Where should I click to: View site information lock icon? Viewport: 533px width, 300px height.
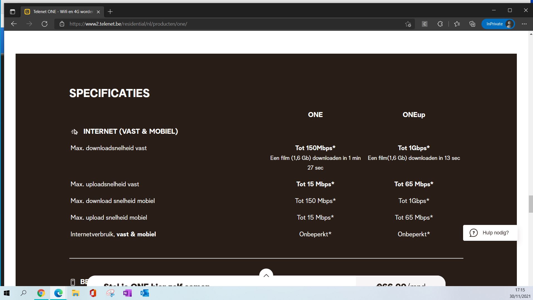tap(62, 24)
